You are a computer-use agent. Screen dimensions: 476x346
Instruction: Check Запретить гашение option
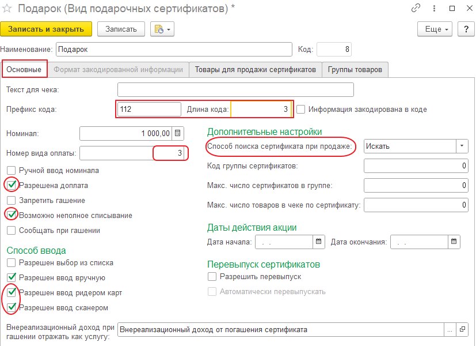click(x=12, y=200)
